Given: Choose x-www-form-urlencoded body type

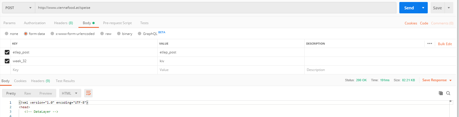Looking at the screenshot, I should click(x=52, y=34).
